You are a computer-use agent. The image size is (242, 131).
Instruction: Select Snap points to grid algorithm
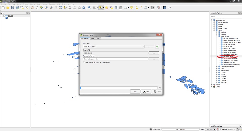(229, 62)
